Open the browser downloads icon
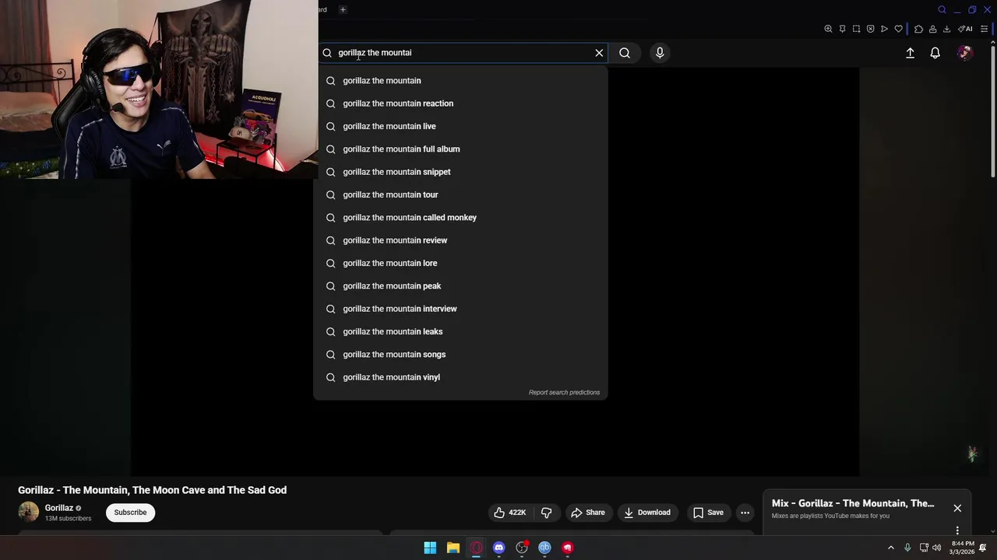Viewport: 997px width, 560px height. [946, 29]
